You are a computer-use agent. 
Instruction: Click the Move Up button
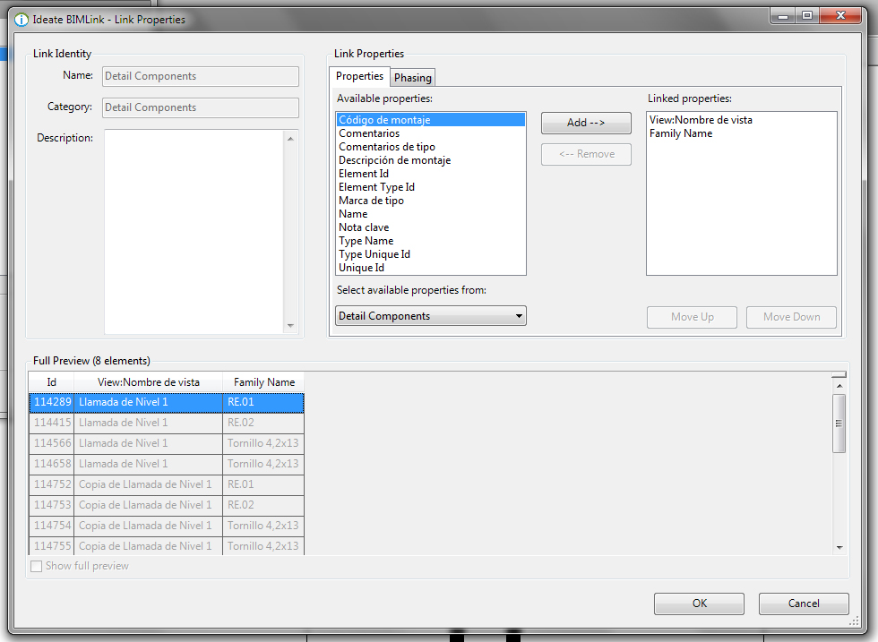click(x=692, y=317)
